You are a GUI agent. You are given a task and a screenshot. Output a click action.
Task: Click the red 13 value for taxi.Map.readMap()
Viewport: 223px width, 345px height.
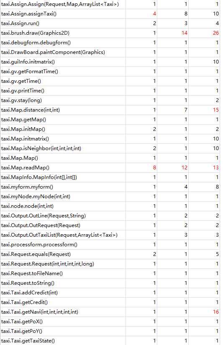coord(216,168)
